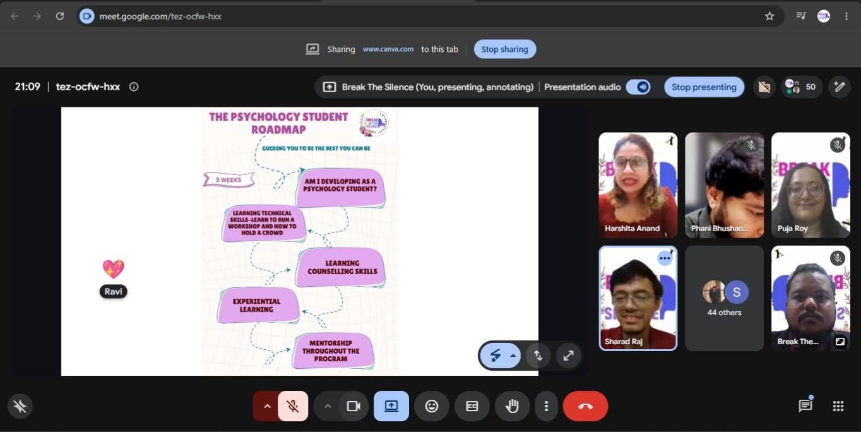Click picture-in-picture icon on Break The tile

(840, 342)
